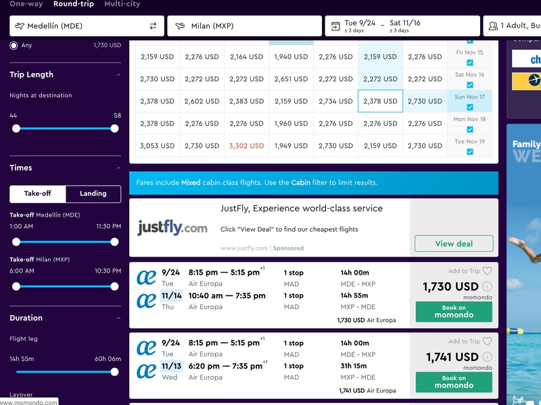
Task: Switch to the Multi-city tab
Action: click(122, 4)
